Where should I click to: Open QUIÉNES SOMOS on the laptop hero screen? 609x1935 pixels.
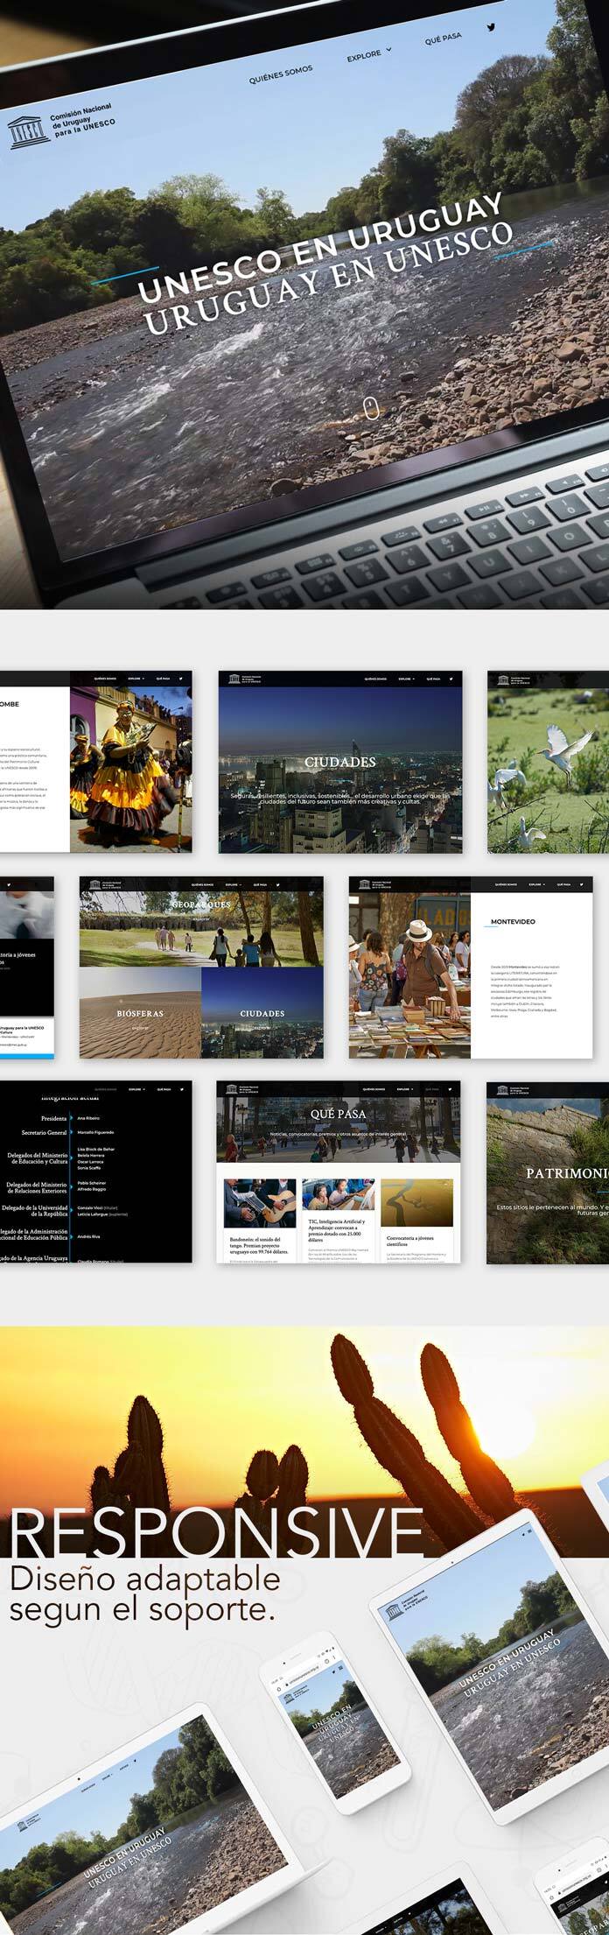tap(281, 75)
